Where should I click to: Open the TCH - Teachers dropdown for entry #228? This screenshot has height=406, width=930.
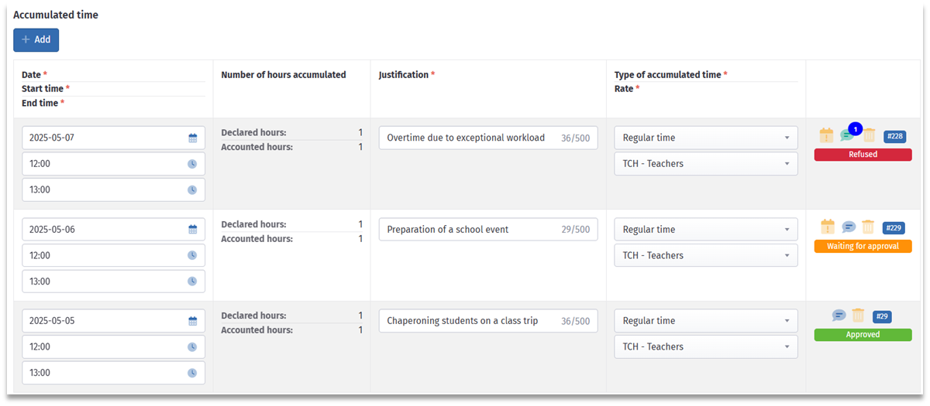click(705, 164)
